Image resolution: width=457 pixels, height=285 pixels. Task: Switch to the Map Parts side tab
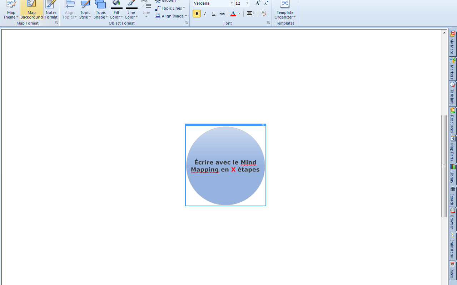pyautogui.click(x=452, y=149)
